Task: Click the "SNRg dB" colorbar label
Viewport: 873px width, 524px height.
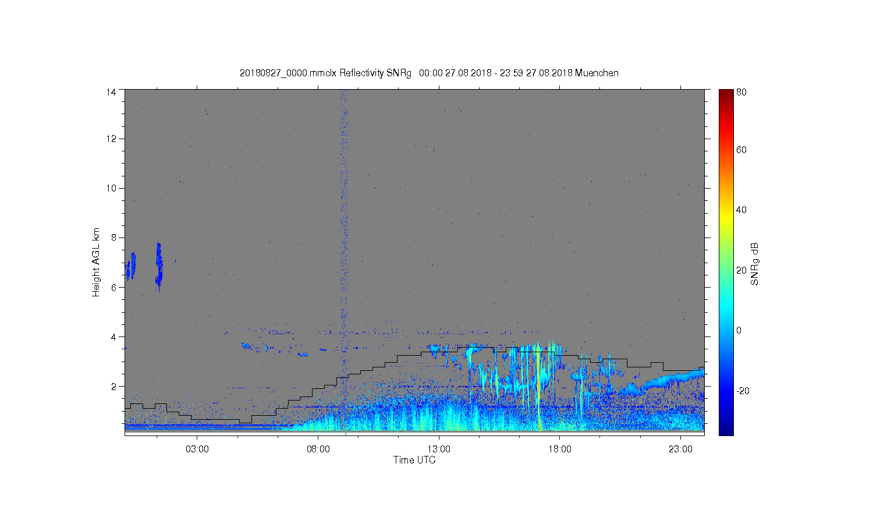Action: pyautogui.click(x=755, y=264)
